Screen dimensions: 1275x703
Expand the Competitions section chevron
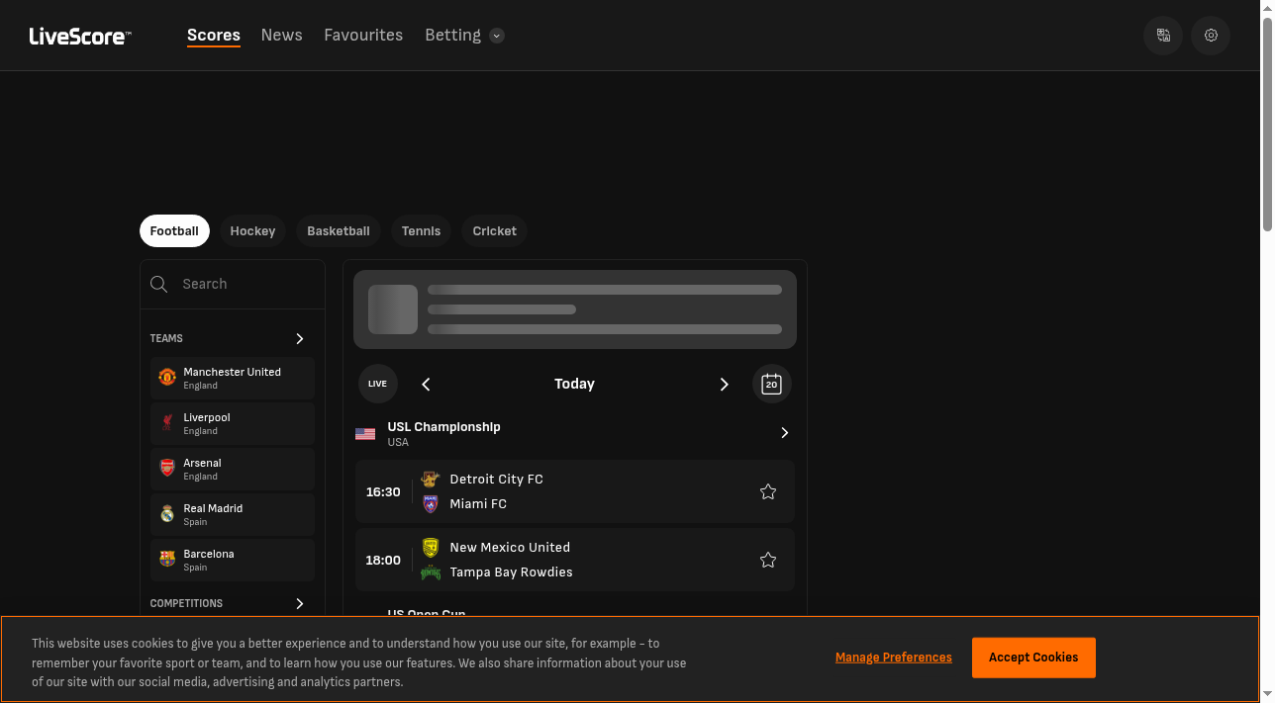click(x=300, y=603)
